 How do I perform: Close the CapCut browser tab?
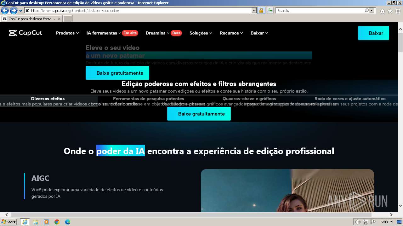(x=59, y=19)
